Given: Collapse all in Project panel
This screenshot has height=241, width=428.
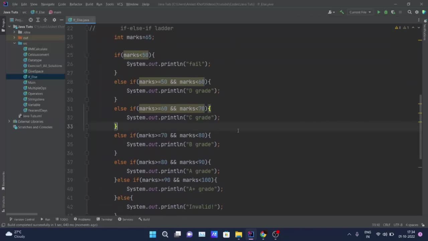Looking at the screenshot, I should point(45,20).
